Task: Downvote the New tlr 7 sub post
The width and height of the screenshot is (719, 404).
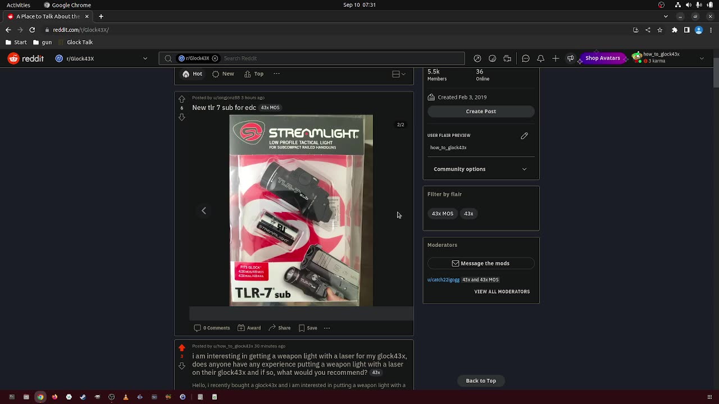Action: point(181,117)
